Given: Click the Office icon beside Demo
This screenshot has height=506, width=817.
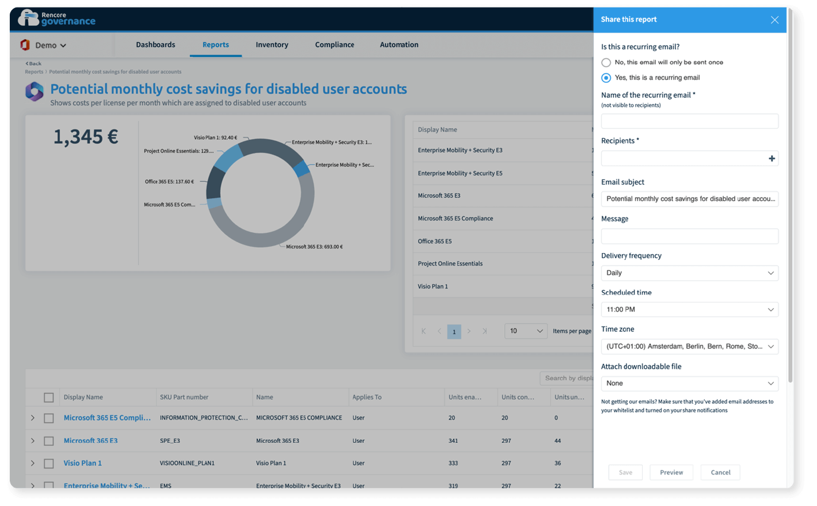Looking at the screenshot, I should [25, 45].
